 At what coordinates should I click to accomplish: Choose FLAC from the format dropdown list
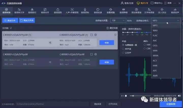155,35
